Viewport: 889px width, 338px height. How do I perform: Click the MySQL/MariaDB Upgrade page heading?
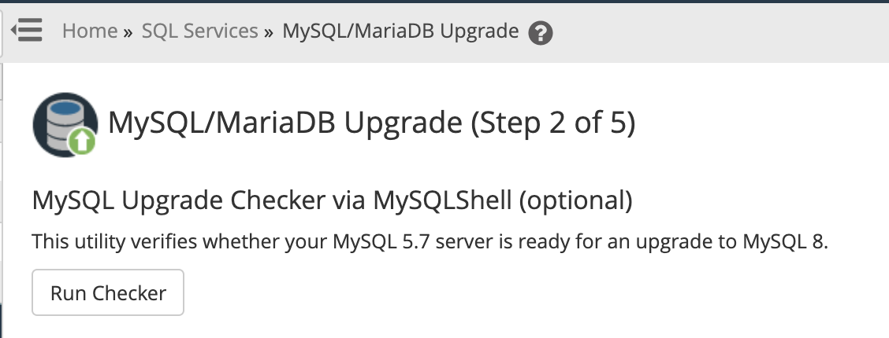click(284, 123)
